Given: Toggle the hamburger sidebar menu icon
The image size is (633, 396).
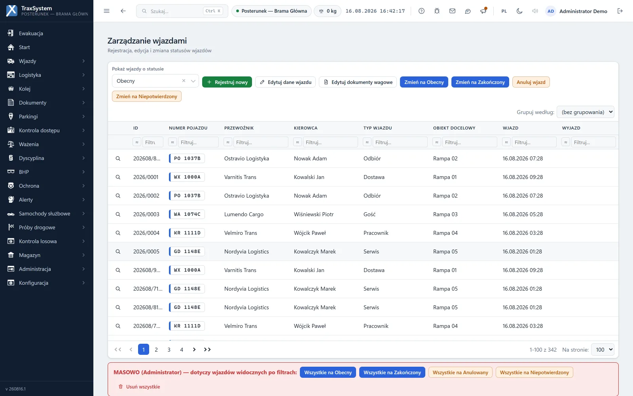Looking at the screenshot, I should pyautogui.click(x=106, y=11).
